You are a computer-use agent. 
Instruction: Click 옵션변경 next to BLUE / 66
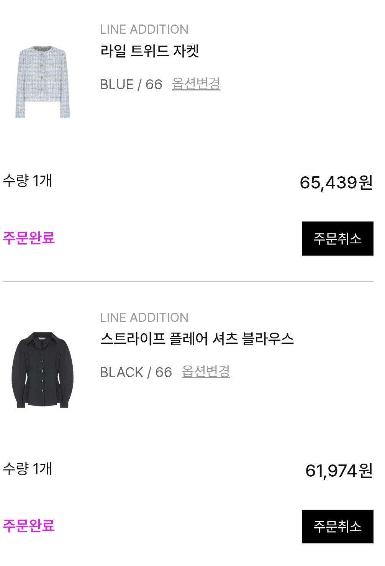[196, 84]
